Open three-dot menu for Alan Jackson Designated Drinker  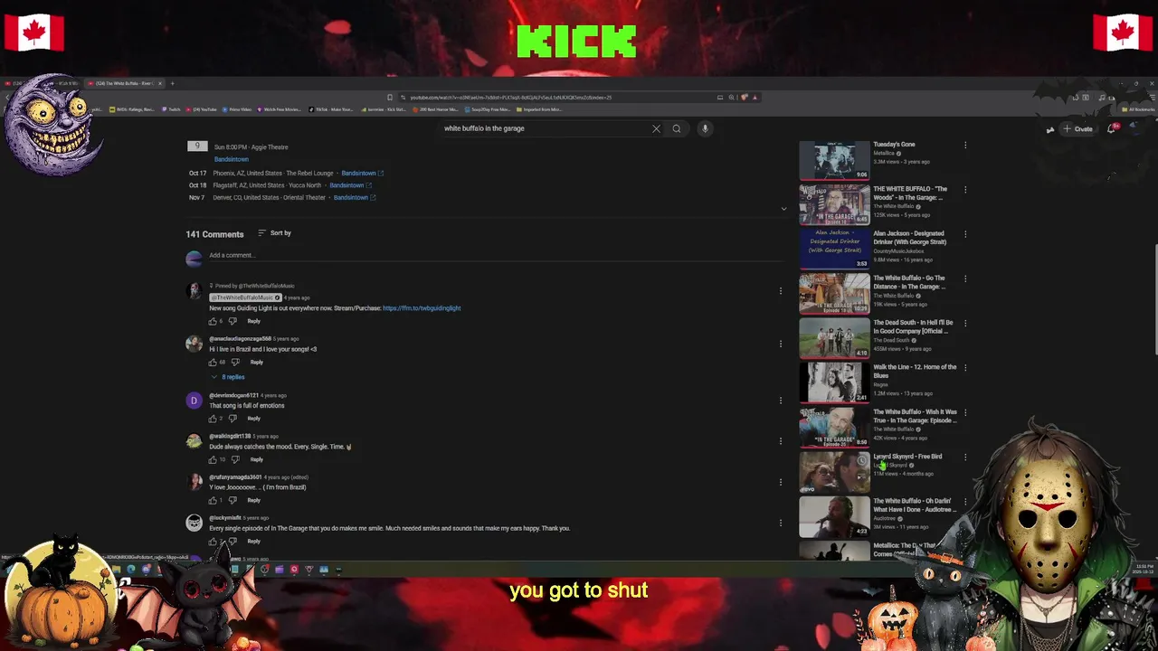coord(965,234)
